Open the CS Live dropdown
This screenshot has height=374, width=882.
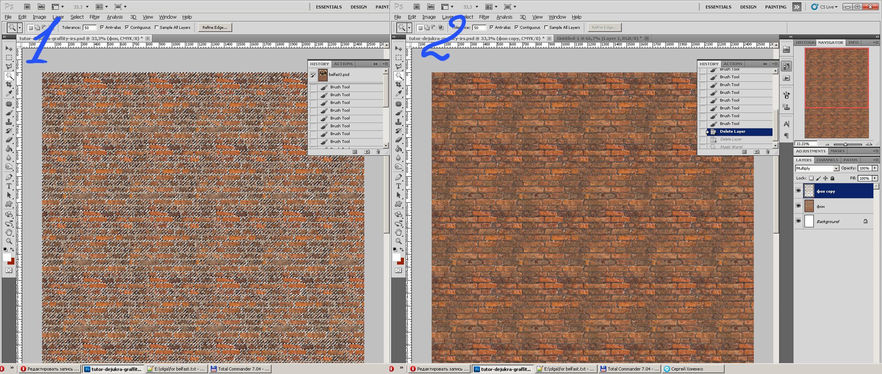[824, 7]
